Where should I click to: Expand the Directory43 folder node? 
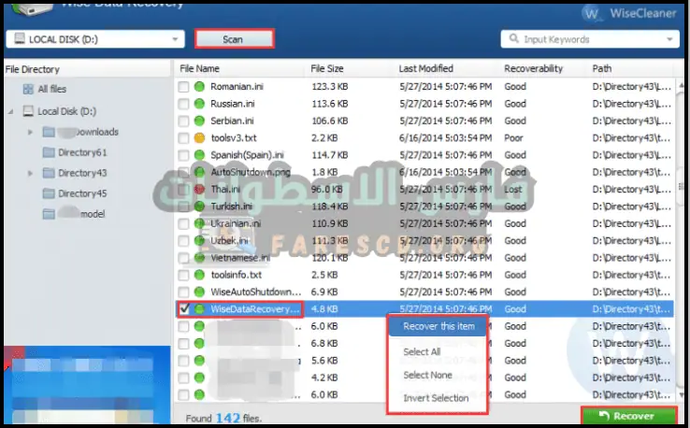tap(30, 173)
